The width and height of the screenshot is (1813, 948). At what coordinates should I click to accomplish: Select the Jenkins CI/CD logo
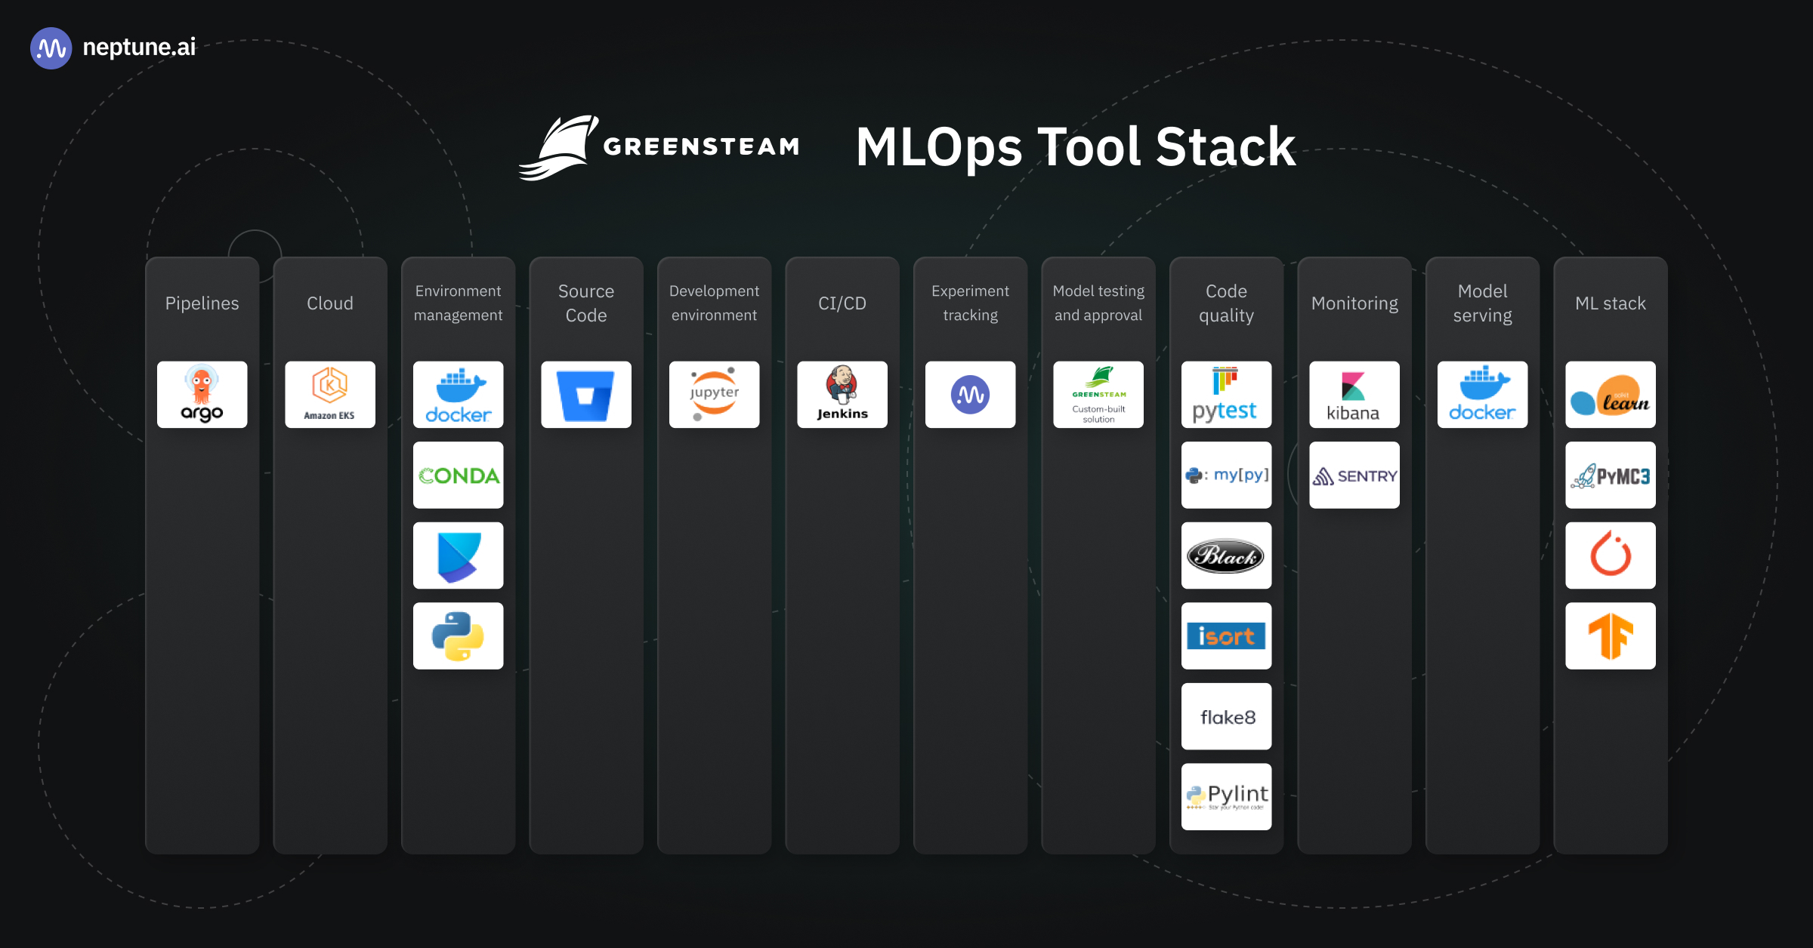[842, 394]
